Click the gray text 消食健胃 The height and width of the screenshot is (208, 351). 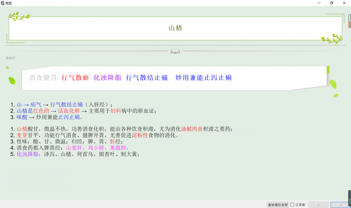pyautogui.click(x=43, y=78)
